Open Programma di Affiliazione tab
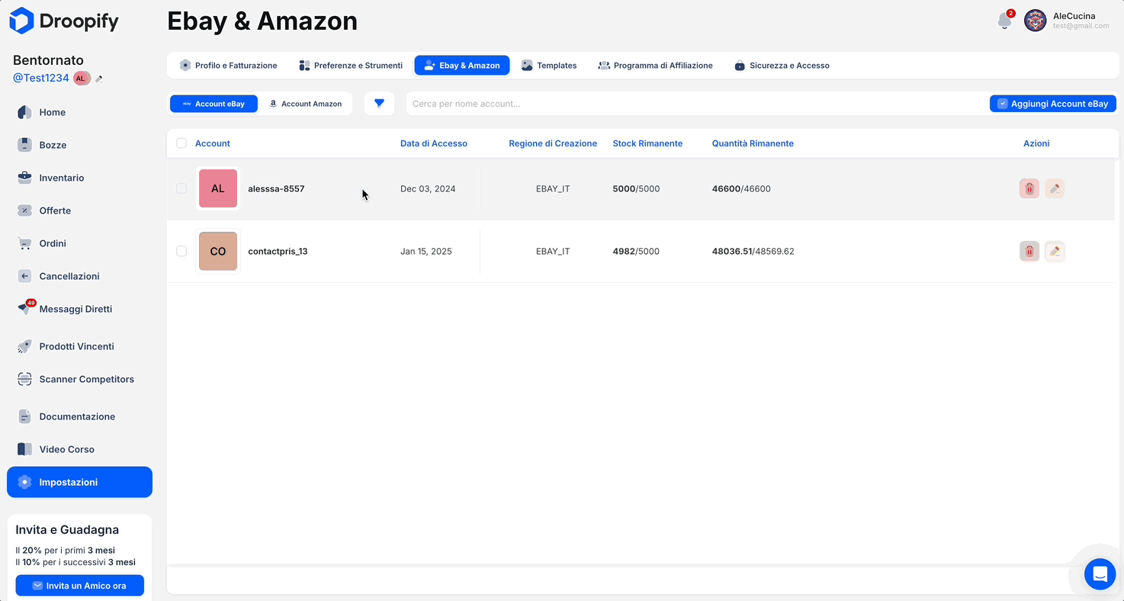Screen dimensions: 1124x601 655,66
